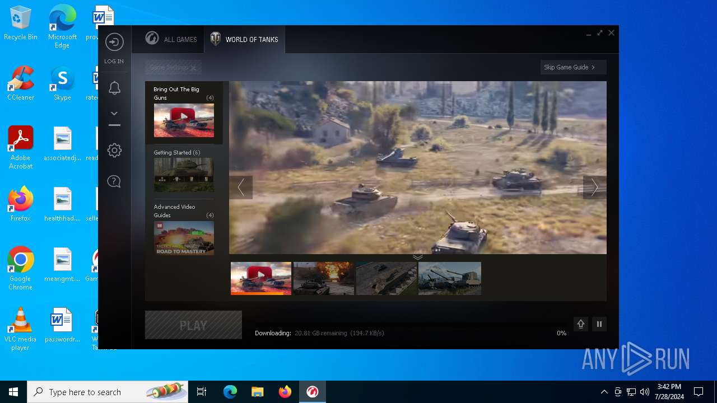
Task: Open the taskbar clock and date
Action: (x=669, y=392)
